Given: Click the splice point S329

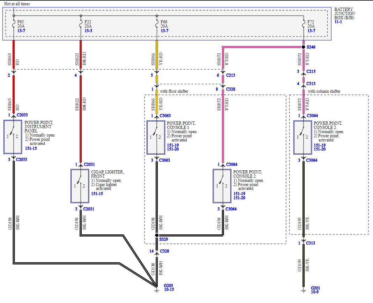Looking at the screenshot, I should pos(156,235).
